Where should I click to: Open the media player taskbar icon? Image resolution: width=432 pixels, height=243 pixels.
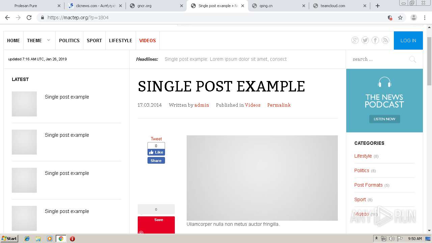point(50,239)
